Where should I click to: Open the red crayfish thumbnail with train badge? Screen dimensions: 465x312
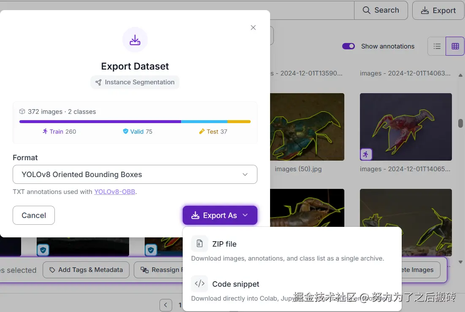coord(406,127)
